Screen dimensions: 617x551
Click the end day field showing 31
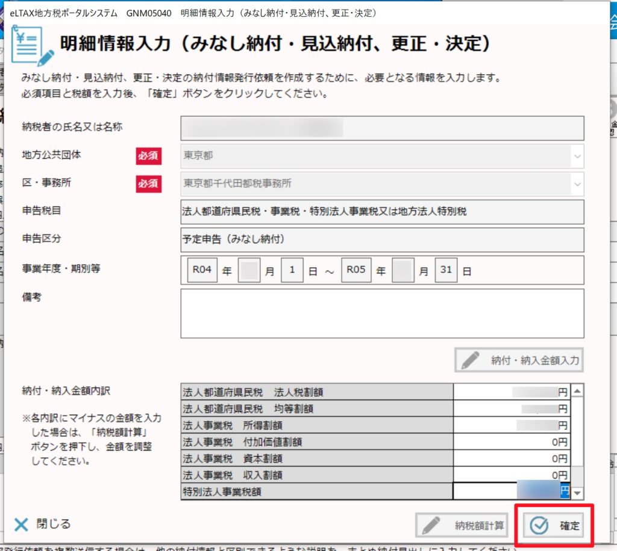(446, 270)
